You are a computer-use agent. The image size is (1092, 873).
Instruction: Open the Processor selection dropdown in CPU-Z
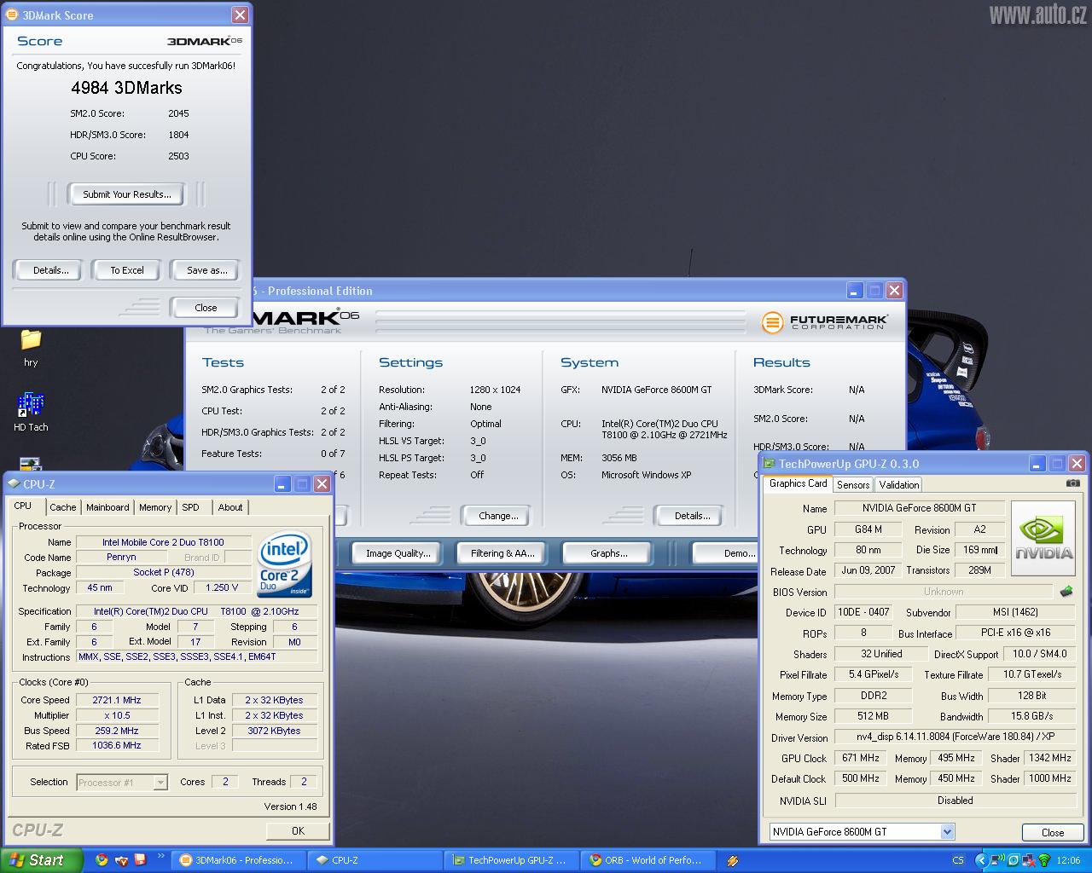(160, 782)
